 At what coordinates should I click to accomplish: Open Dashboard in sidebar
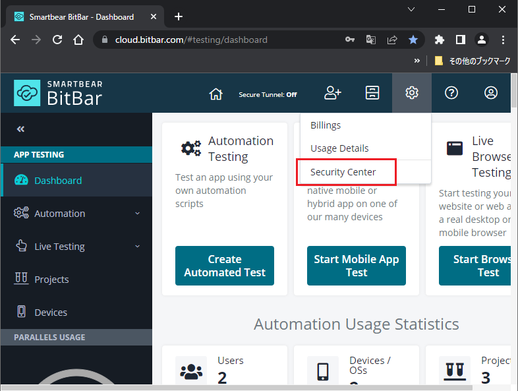click(76, 180)
